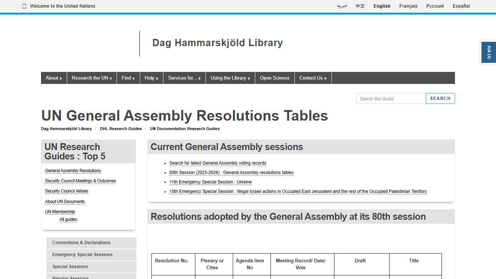
Task: Open the Ask Us side tab
Action: pyautogui.click(x=489, y=52)
